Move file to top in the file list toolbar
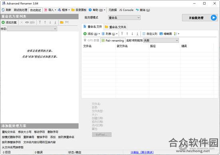220x155 pixels. (122, 34)
